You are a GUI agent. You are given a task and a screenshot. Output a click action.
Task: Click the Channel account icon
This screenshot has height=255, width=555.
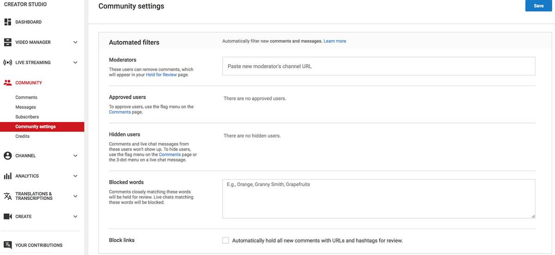pos(7,156)
